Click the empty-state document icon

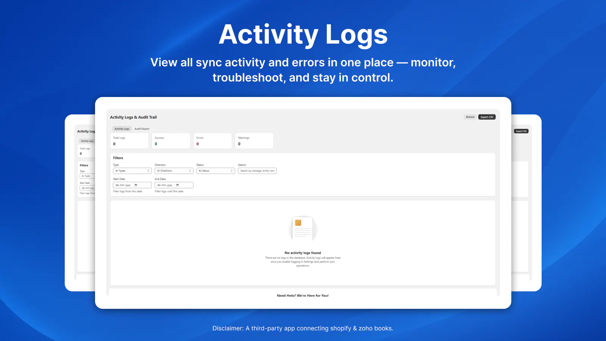pos(303,228)
